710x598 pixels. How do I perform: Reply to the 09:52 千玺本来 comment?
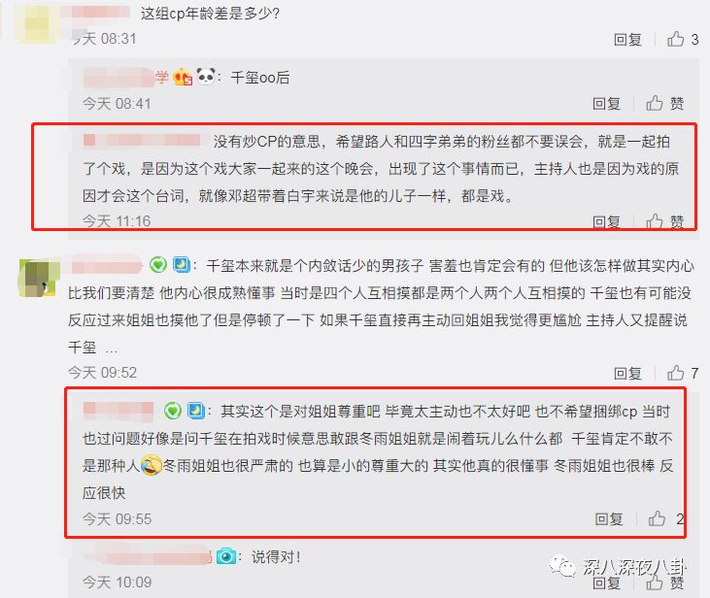627,374
